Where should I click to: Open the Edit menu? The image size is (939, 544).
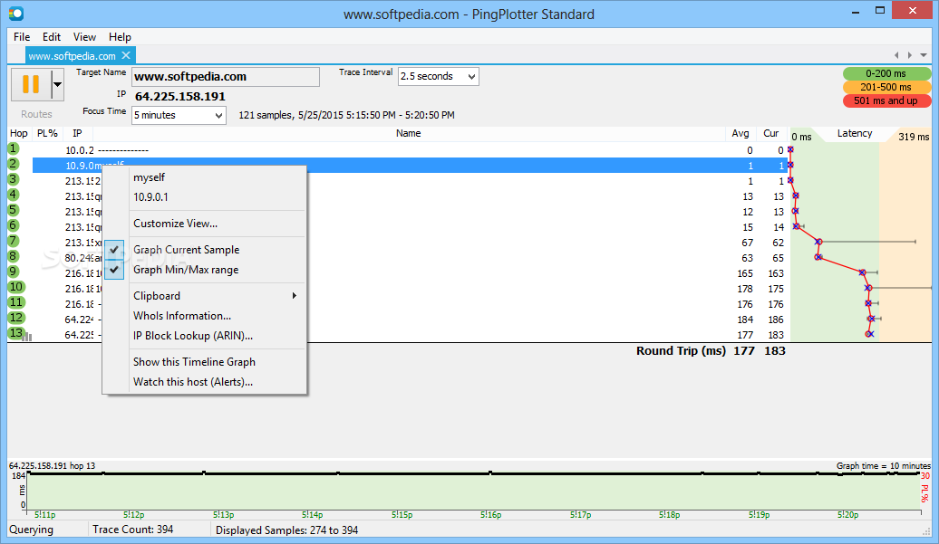coord(52,37)
